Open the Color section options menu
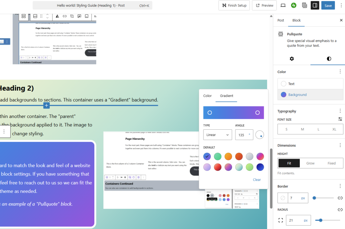The image size is (345, 229). (x=340, y=72)
